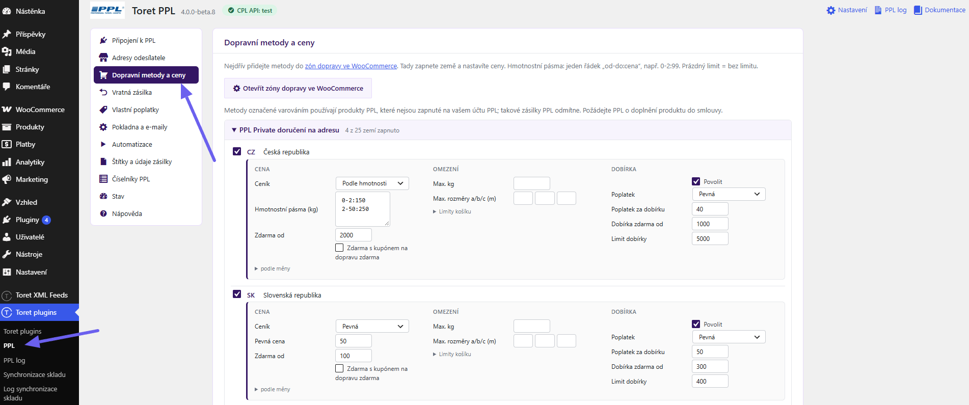Click the PPL log document icon
This screenshot has width=969, height=405.
click(x=878, y=10)
